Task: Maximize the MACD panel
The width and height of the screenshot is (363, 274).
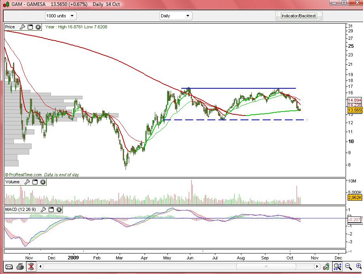Action: pos(51,210)
